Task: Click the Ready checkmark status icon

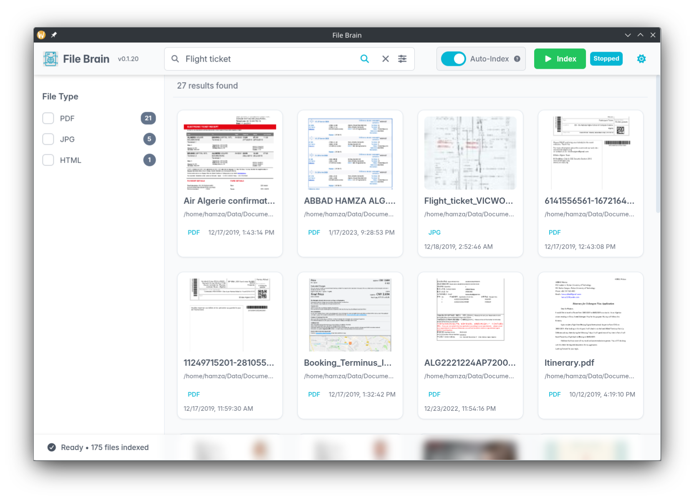Action: (x=51, y=447)
